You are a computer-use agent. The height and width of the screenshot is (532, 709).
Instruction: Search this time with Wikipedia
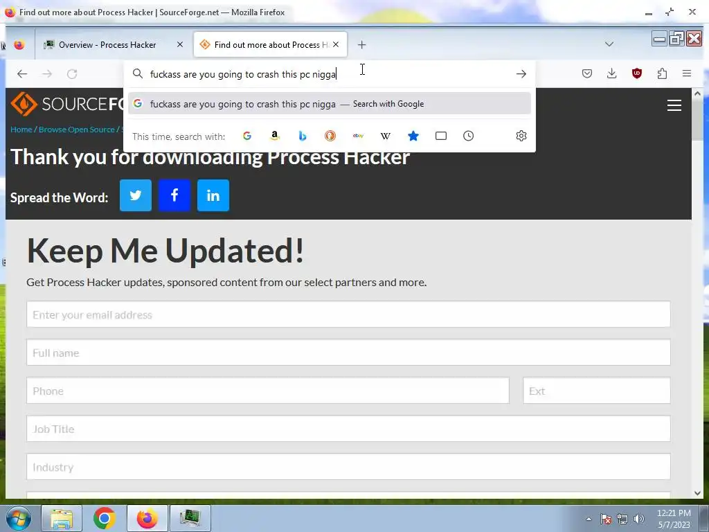[385, 136]
